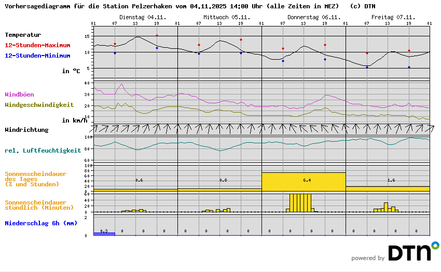Click Thursday's yellow 6.4 daily sunshine bar

(x=304, y=182)
